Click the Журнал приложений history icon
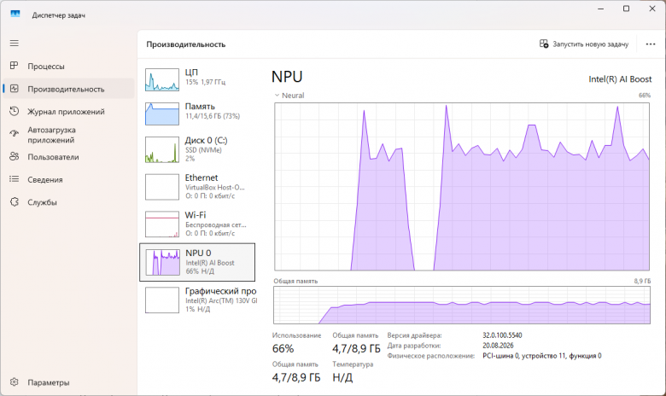 coord(14,111)
